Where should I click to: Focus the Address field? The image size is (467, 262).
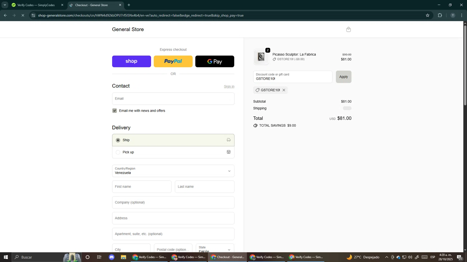coord(173,218)
